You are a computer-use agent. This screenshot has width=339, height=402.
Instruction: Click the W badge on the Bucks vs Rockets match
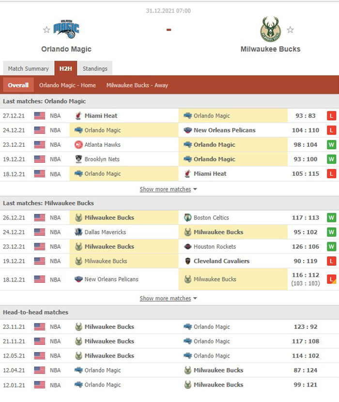point(331,247)
